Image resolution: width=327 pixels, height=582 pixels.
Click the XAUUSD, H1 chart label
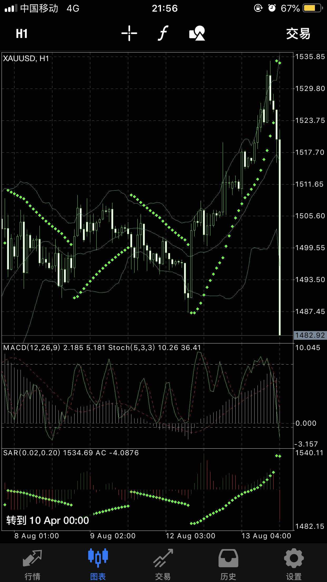pyautogui.click(x=26, y=59)
